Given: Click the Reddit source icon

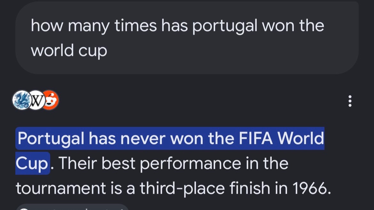Looking at the screenshot, I should [51, 100].
